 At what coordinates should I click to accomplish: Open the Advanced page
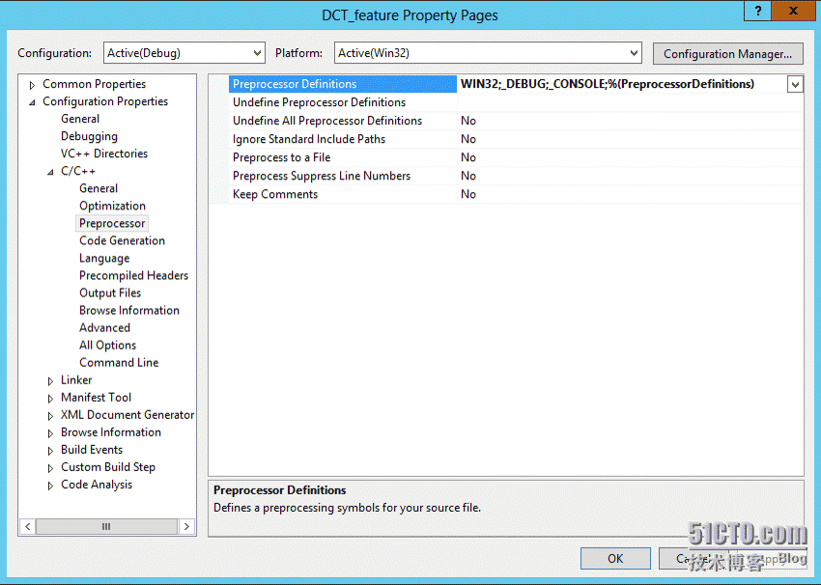click(x=104, y=327)
